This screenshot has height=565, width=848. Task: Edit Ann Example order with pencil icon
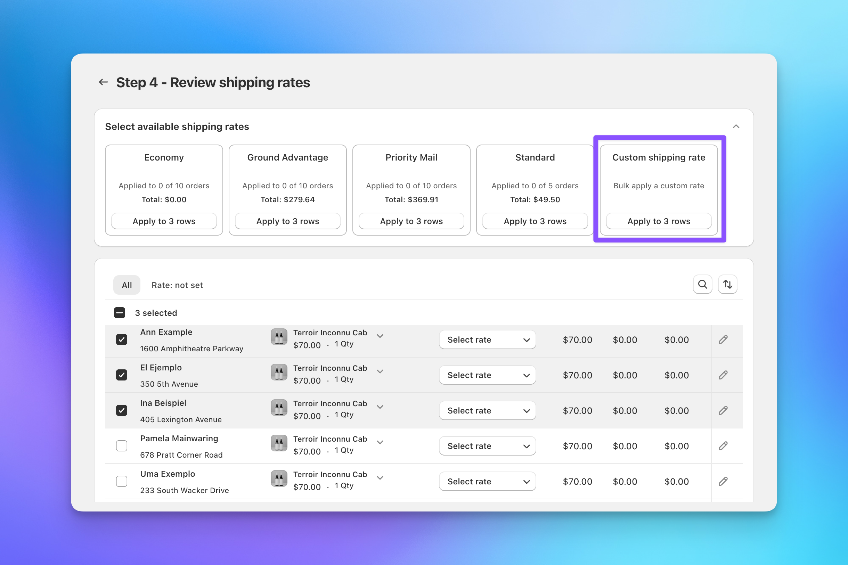(723, 340)
